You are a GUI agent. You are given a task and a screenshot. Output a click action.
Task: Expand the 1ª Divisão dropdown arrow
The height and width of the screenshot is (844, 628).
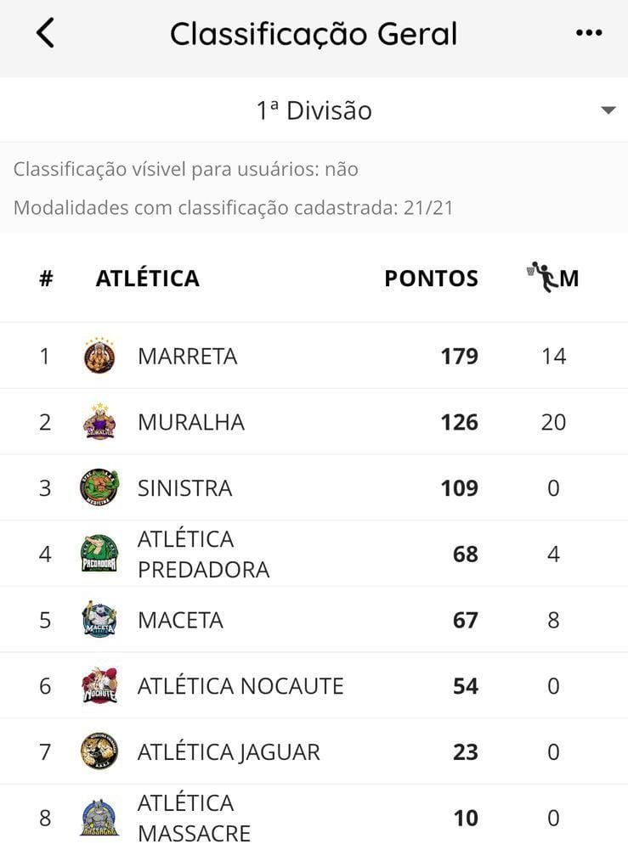point(608,110)
